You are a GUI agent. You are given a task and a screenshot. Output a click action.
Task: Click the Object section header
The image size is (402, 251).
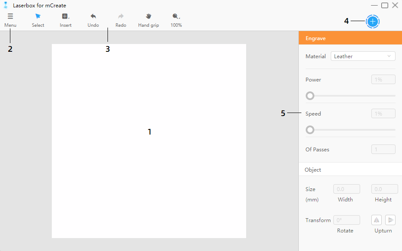click(350, 169)
